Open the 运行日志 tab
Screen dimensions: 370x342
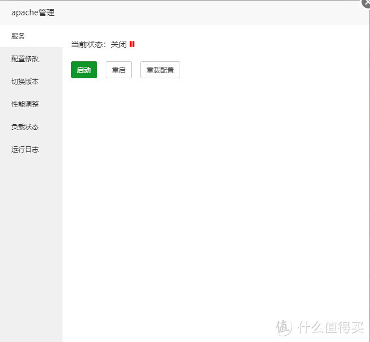pos(31,149)
